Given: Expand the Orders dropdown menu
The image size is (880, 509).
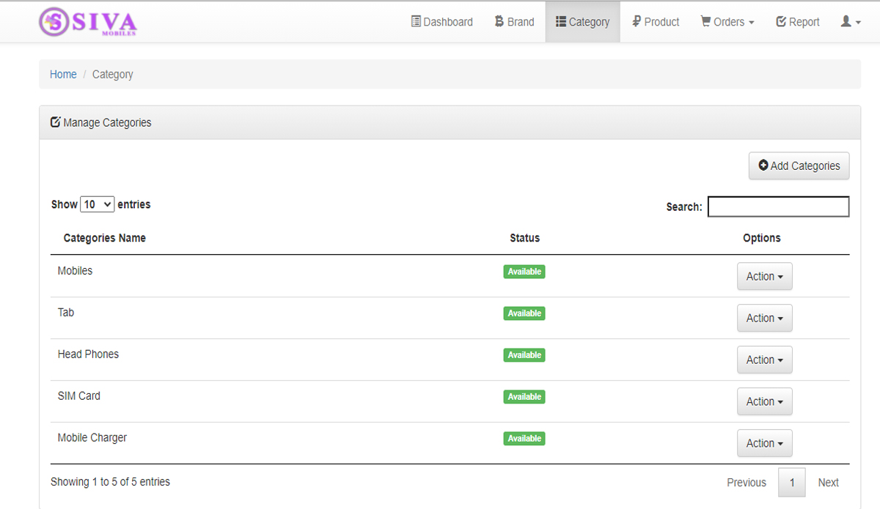Looking at the screenshot, I should point(727,22).
